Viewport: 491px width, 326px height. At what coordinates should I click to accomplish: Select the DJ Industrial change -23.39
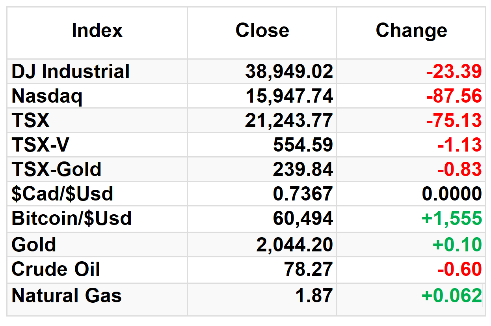454,72
